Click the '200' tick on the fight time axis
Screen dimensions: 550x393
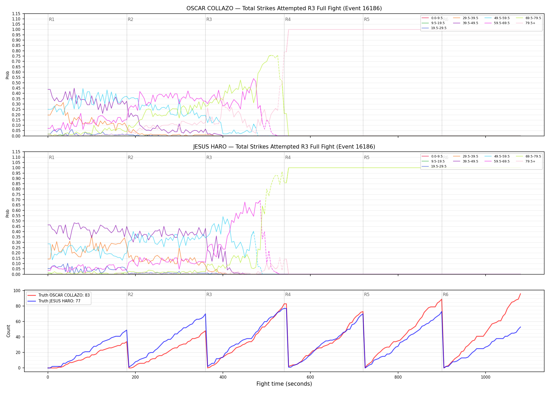[135, 377]
